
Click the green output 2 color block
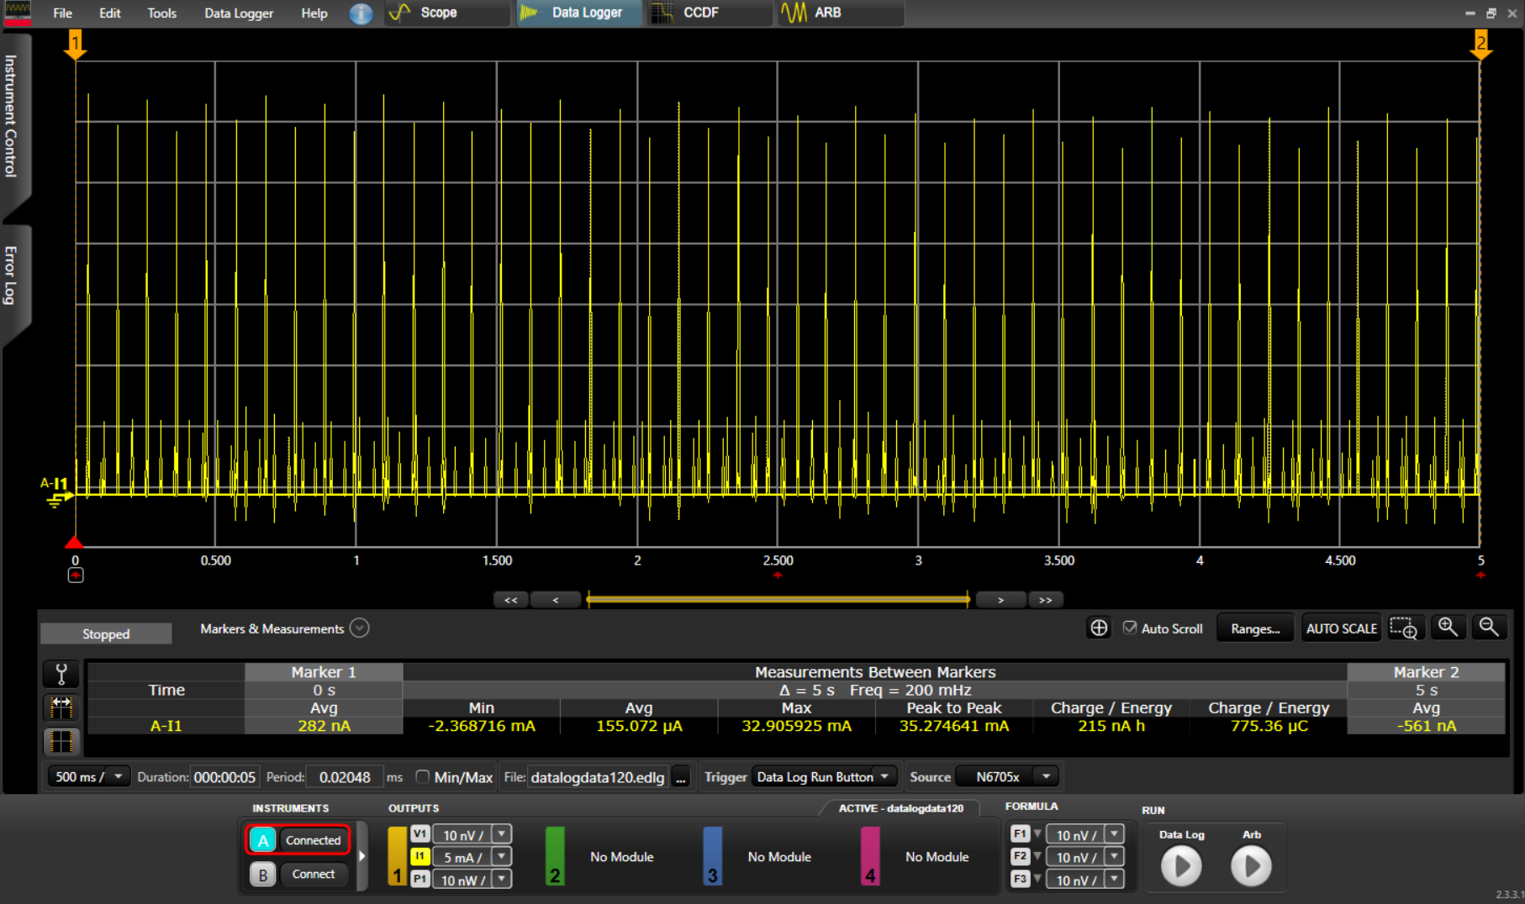pos(555,856)
